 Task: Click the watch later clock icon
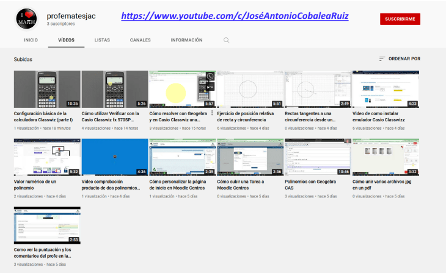click(210, 76)
